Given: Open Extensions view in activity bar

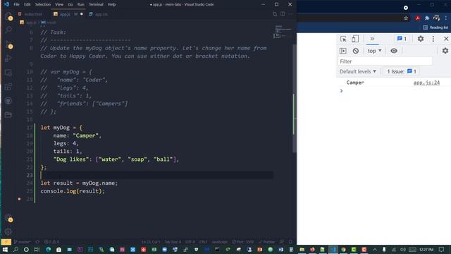Looking at the screenshot, I should [8, 86].
